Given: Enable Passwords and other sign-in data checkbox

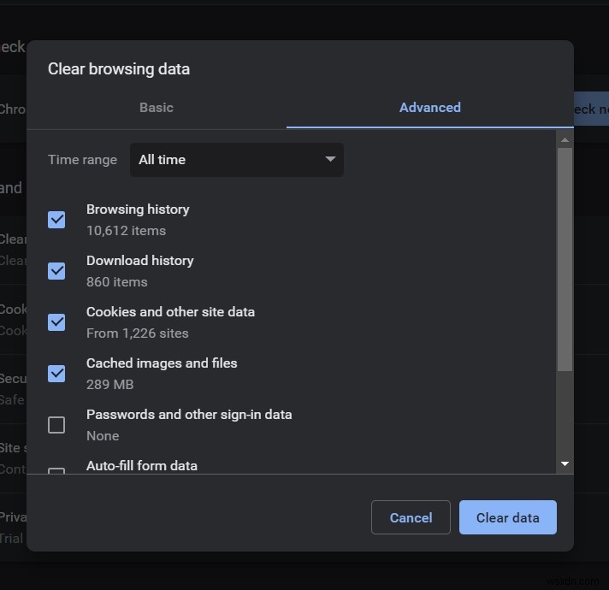Looking at the screenshot, I should pyautogui.click(x=56, y=425).
